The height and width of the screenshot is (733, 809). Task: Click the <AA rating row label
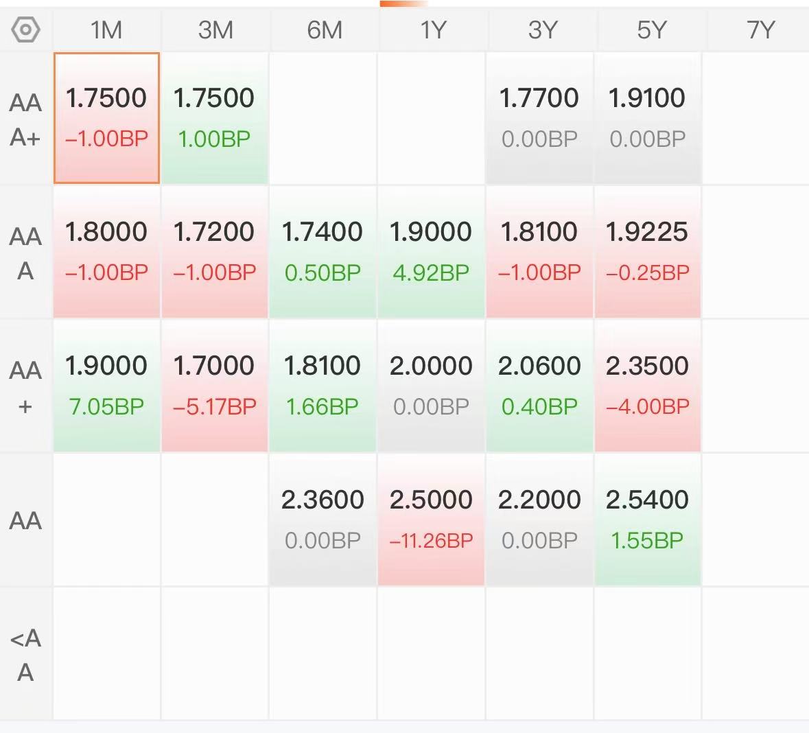(x=25, y=655)
